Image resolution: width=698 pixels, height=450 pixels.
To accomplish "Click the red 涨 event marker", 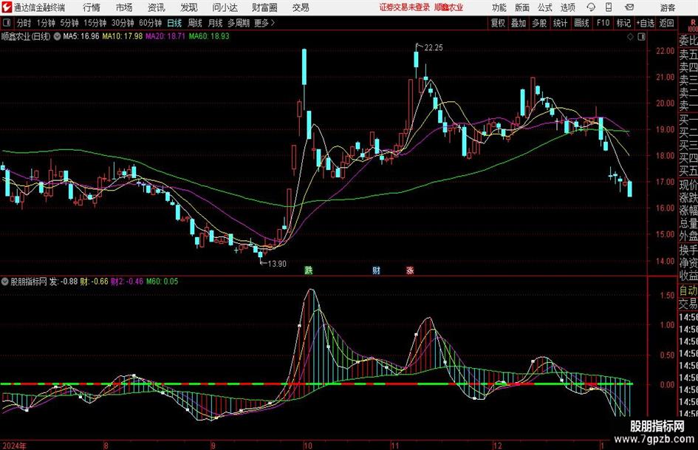I will tap(410, 270).
